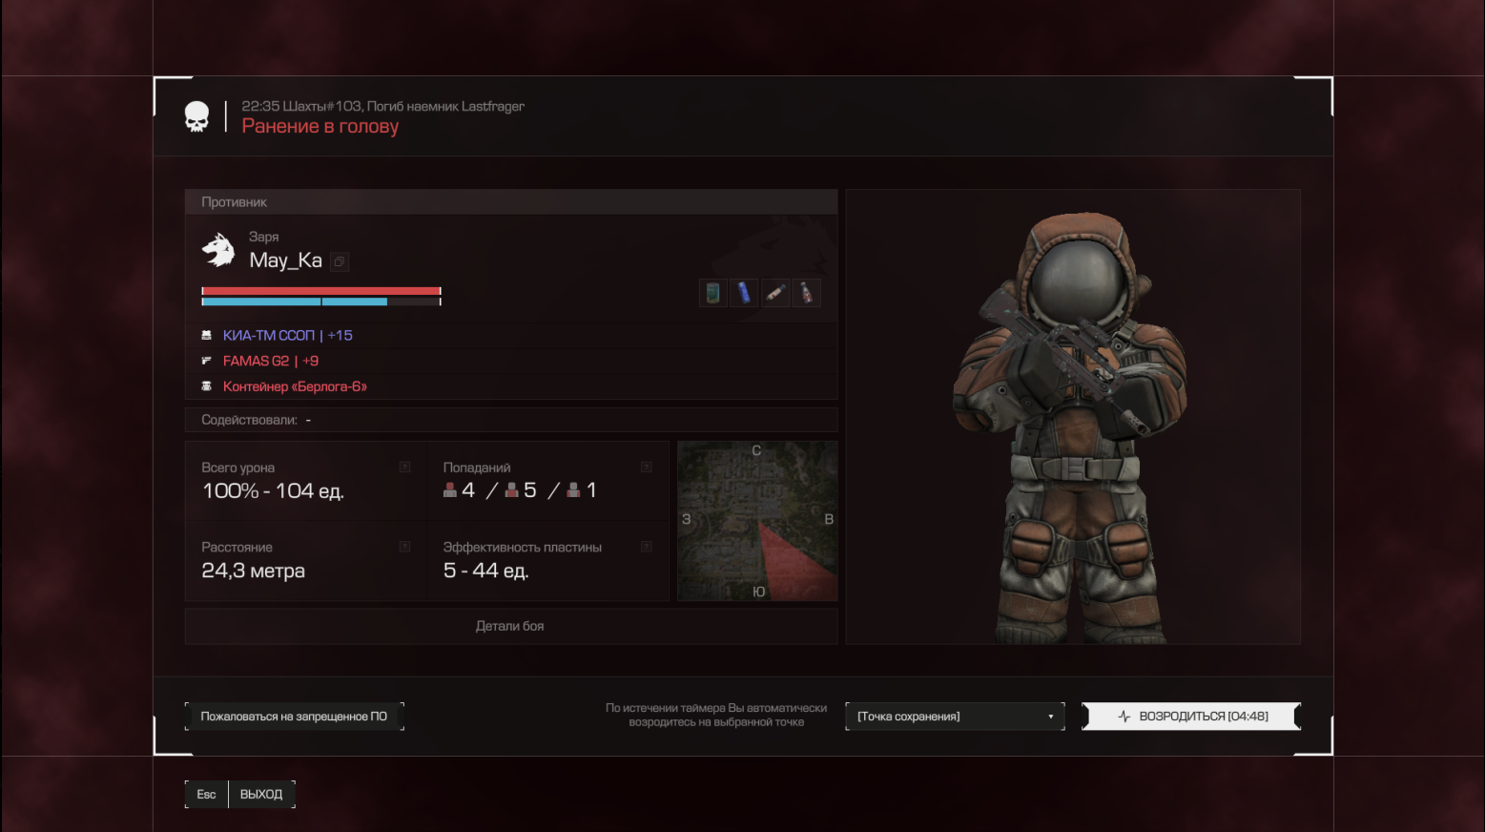Screen dimensions: 1485x832
Task: Open help tooltip for Эффективность пластины
Action: (646, 547)
